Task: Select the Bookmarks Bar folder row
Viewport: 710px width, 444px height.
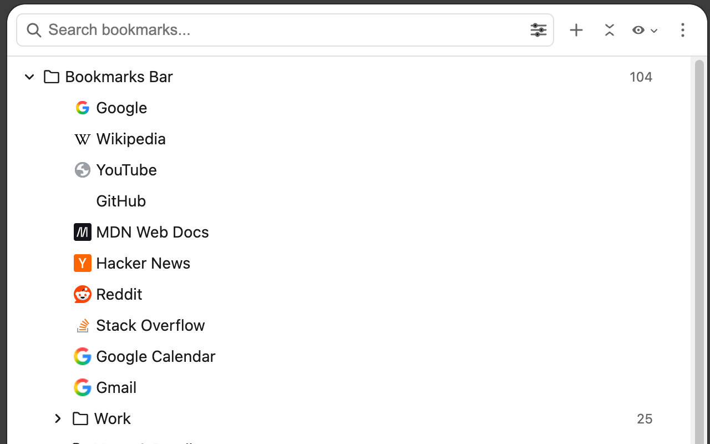Action: click(x=119, y=77)
